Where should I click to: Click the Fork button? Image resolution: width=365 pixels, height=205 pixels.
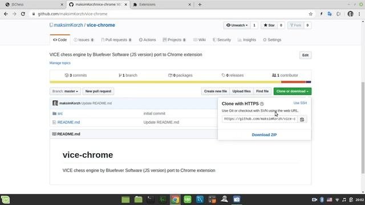tap(295, 25)
